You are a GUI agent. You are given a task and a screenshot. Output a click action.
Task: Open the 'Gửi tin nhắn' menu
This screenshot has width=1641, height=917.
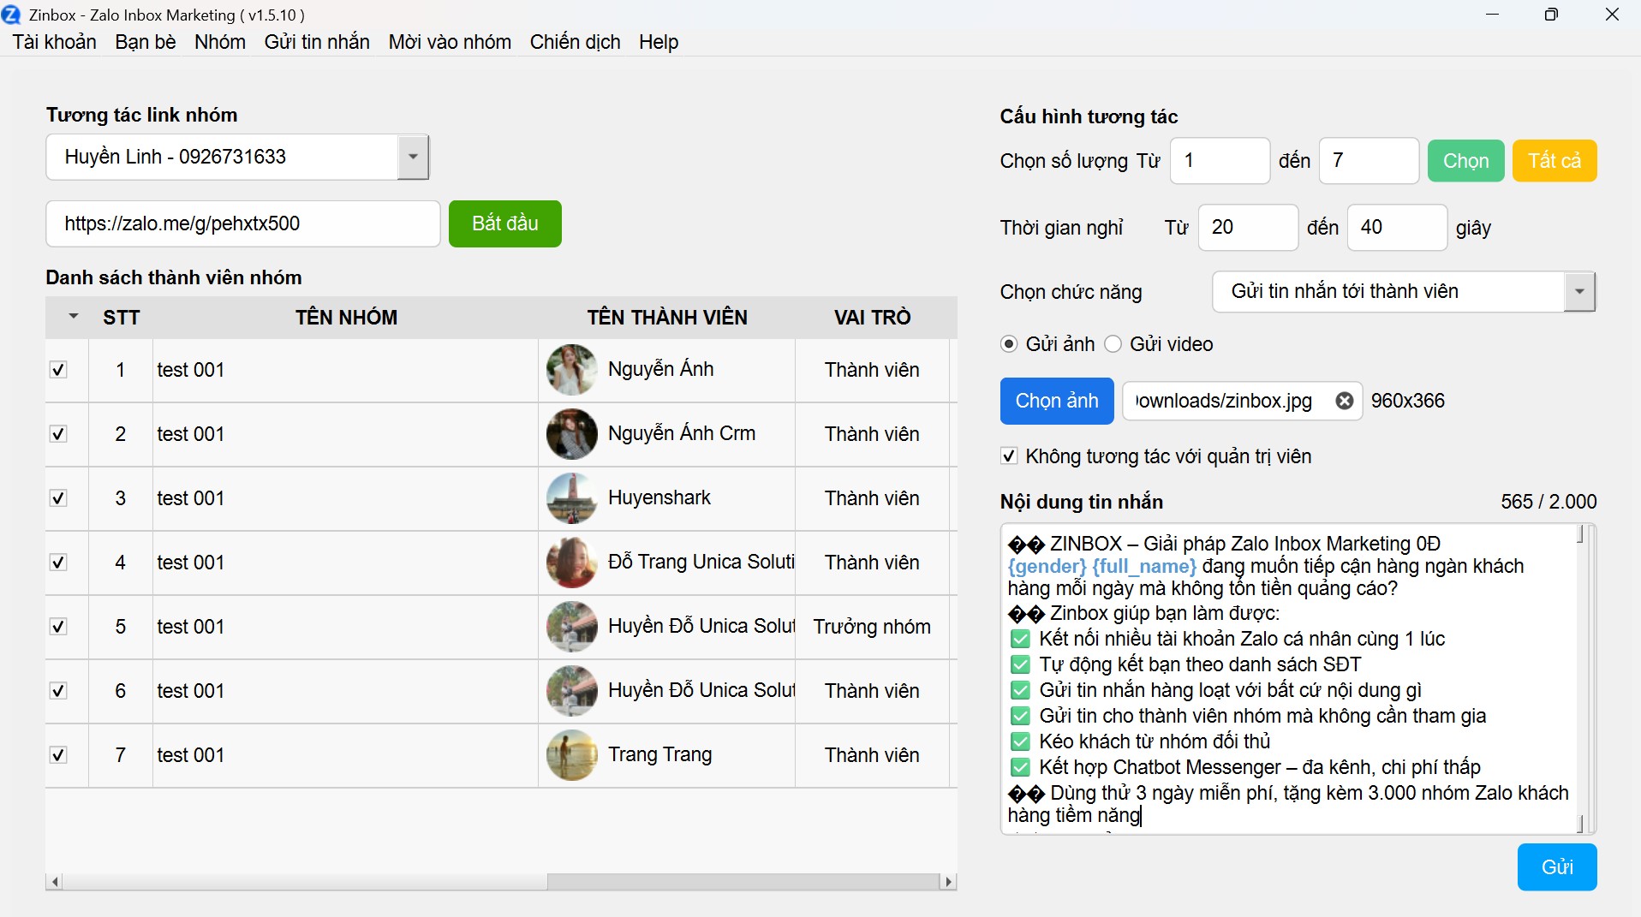(x=317, y=42)
